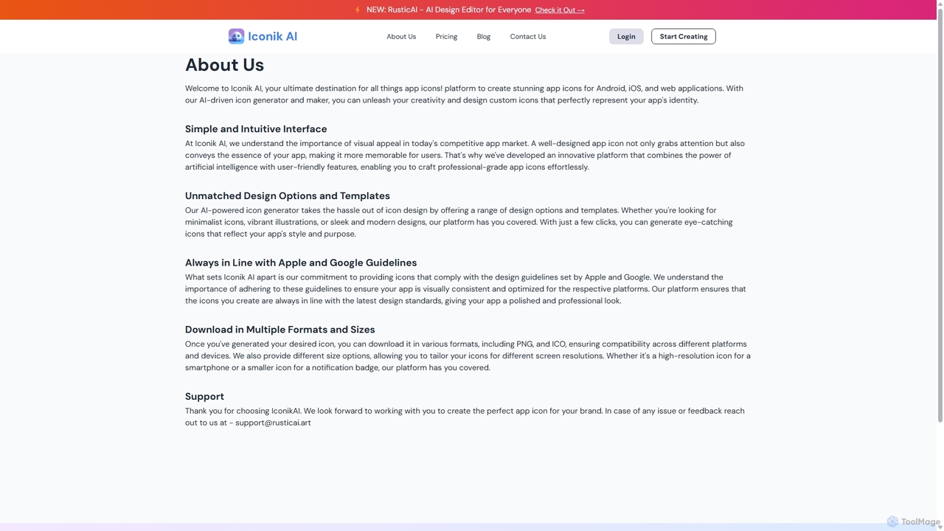Viewport: 944px width, 531px height.
Task: Click the Iconik AI brand name text
Action: [x=272, y=36]
